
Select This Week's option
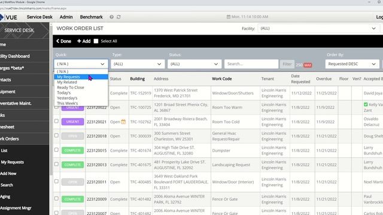pyautogui.click(x=81, y=103)
